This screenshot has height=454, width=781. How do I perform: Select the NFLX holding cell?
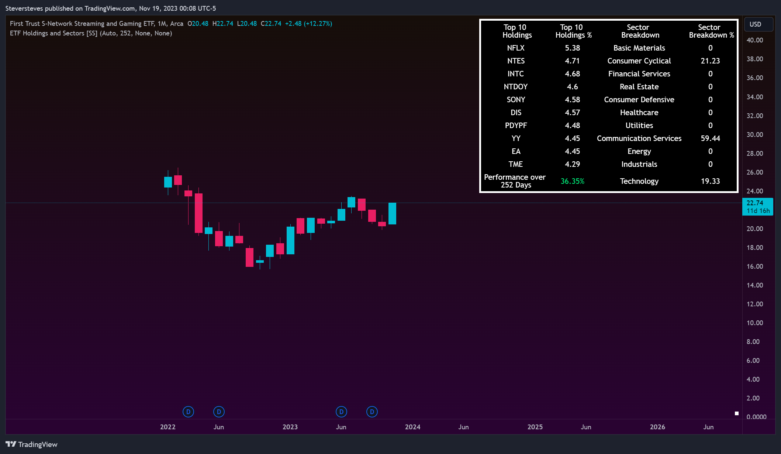click(516, 48)
